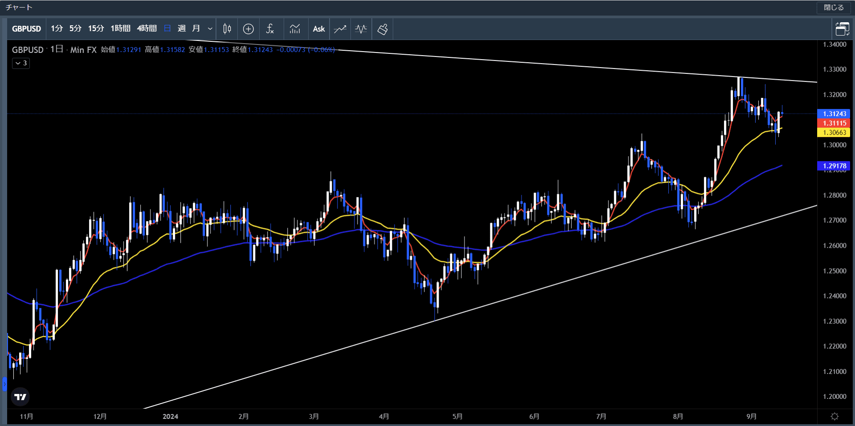Image resolution: width=855 pixels, height=426 pixels.
Task: Open the indicators fx menu
Action: click(270, 29)
